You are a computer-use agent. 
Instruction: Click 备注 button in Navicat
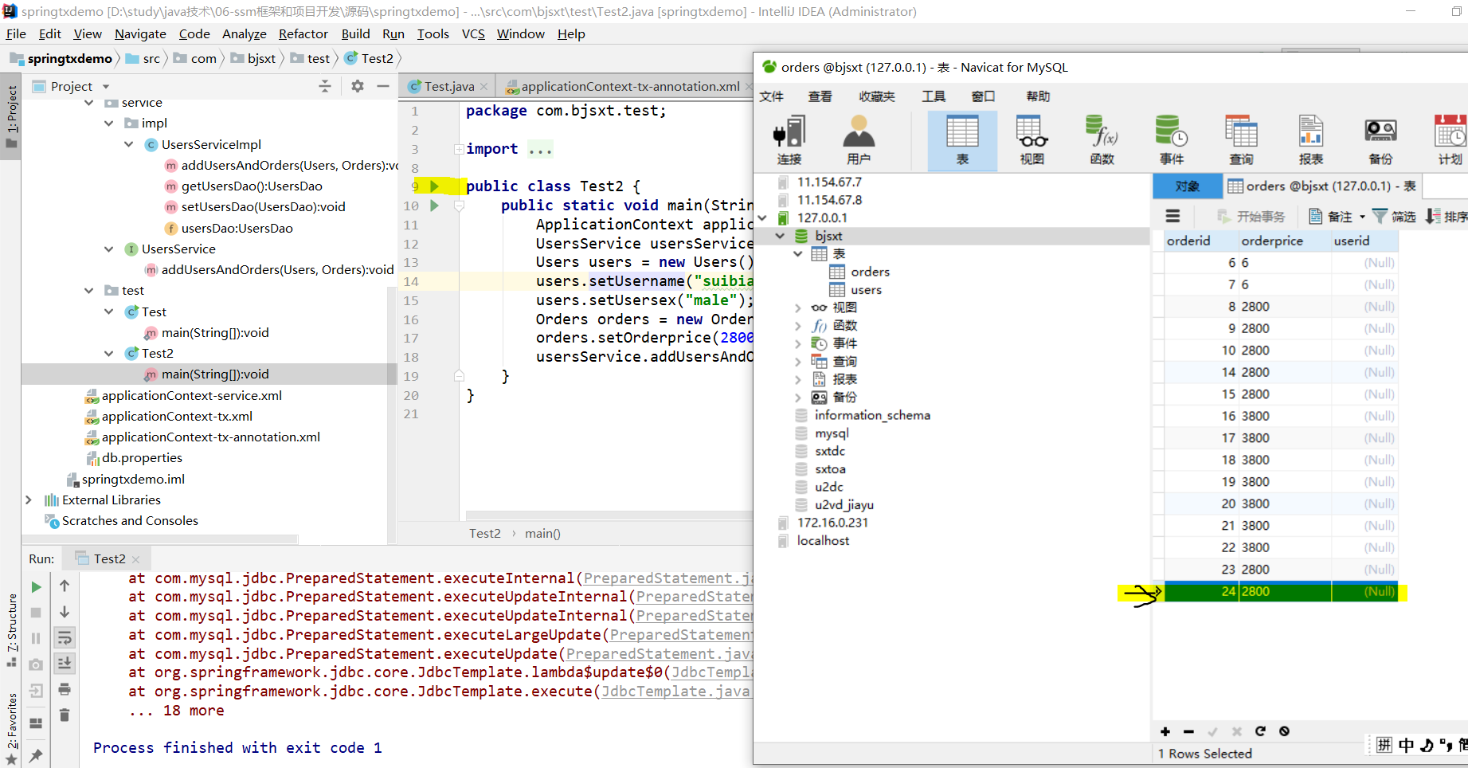(x=1331, y=217)
